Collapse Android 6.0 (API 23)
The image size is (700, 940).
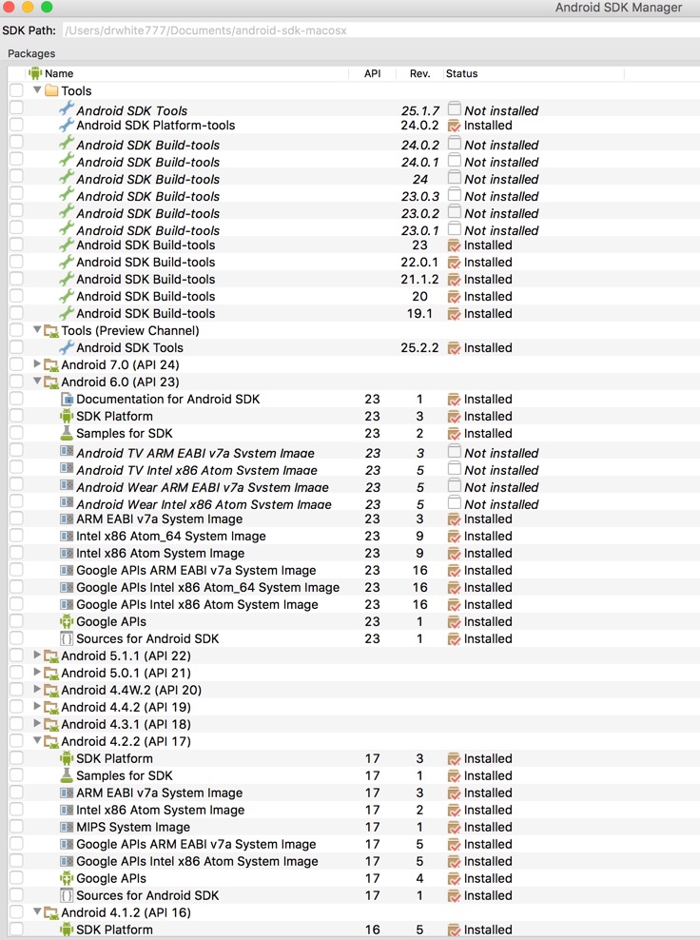pyautogui.click(x=37, y=382)
